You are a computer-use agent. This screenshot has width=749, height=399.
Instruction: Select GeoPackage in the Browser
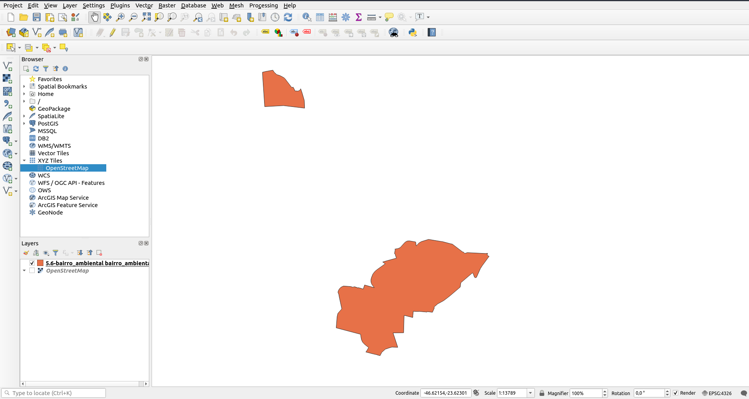[x=54, y=109]
